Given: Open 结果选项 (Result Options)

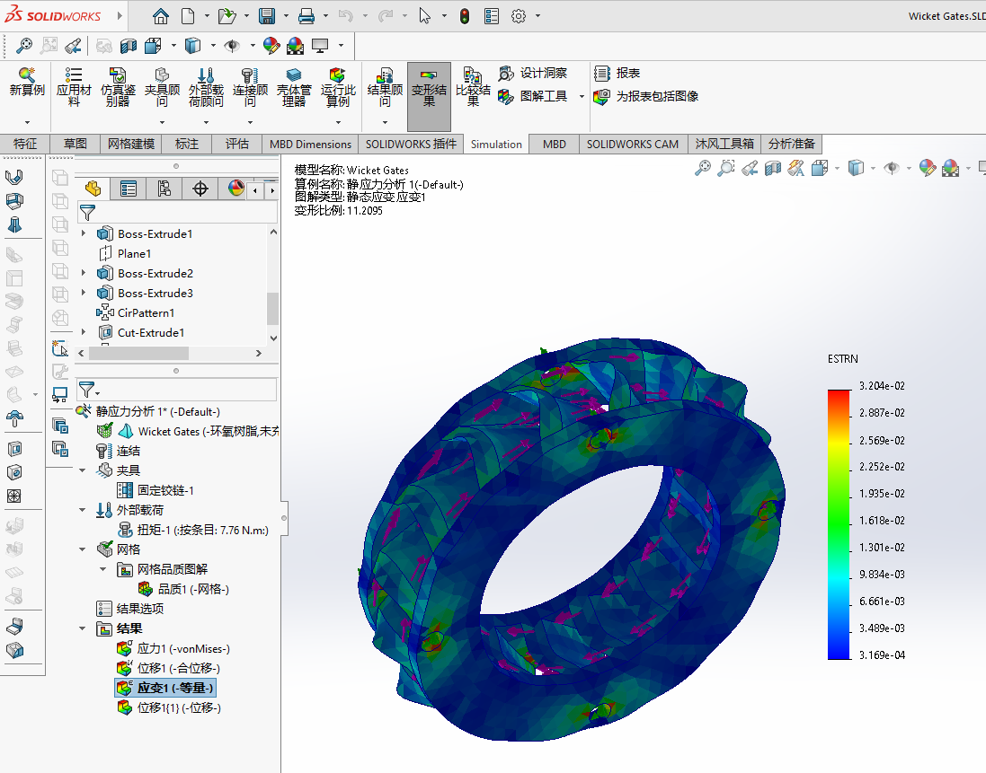Looking at the screenshot, I should coord(129,609).
